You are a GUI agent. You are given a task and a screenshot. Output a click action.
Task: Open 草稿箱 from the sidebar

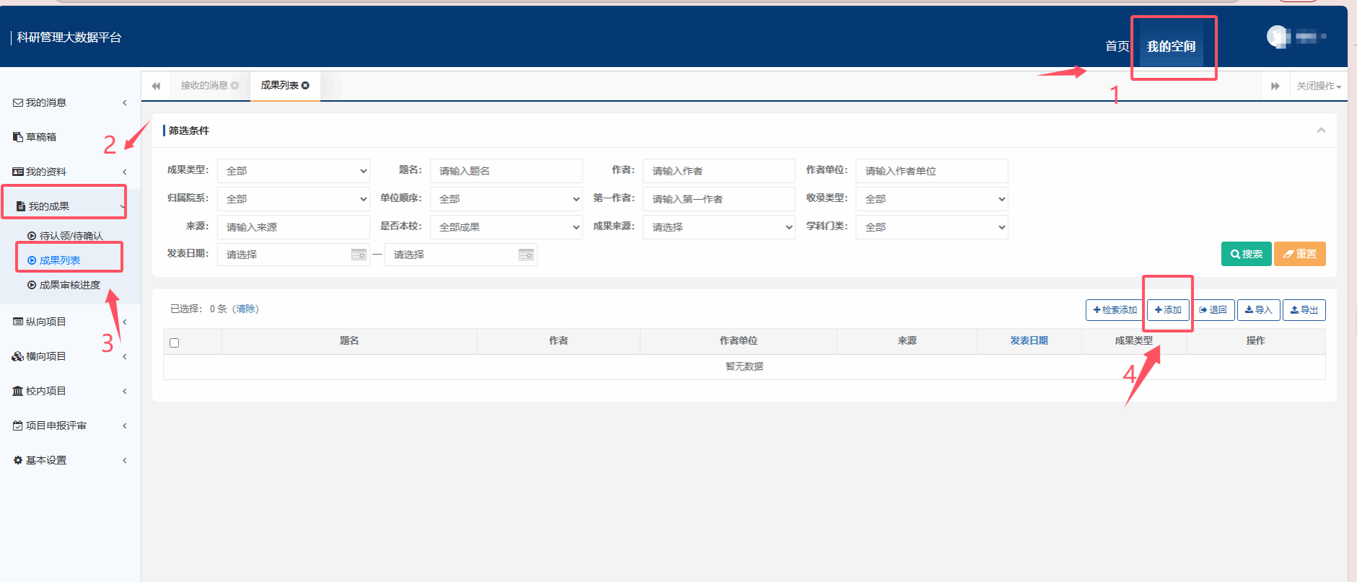pyautogui.click(x=41, y=137)
